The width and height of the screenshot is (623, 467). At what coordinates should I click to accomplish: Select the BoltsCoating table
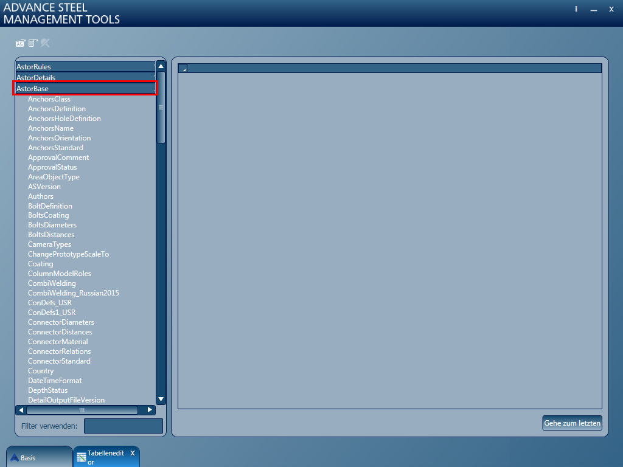[x=49, y=215]
